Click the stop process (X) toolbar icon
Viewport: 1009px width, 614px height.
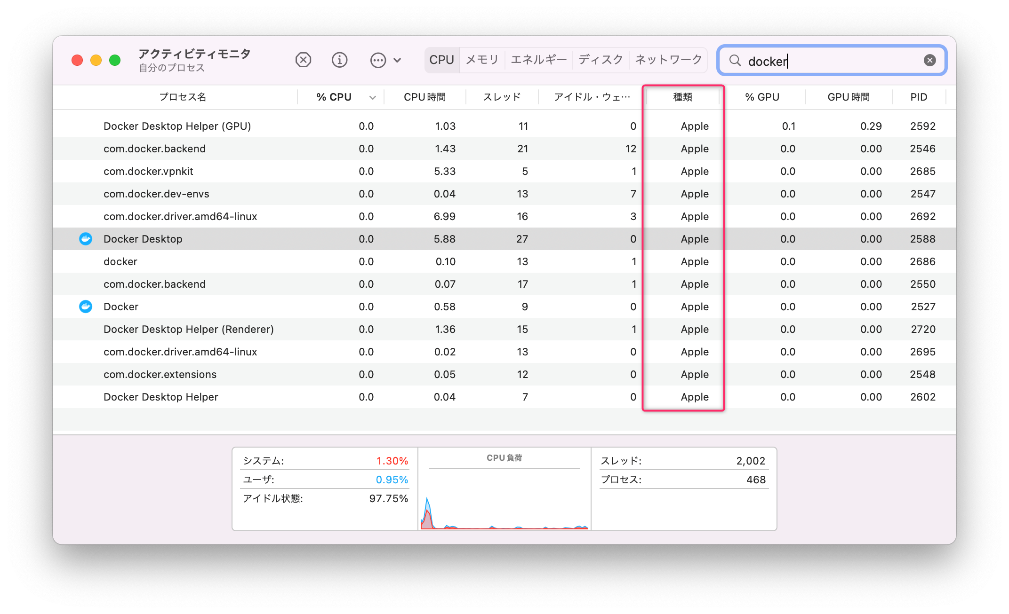[x=304, y=60]
